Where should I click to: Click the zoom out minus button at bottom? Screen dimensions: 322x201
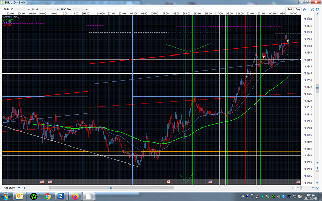point(298,188)
